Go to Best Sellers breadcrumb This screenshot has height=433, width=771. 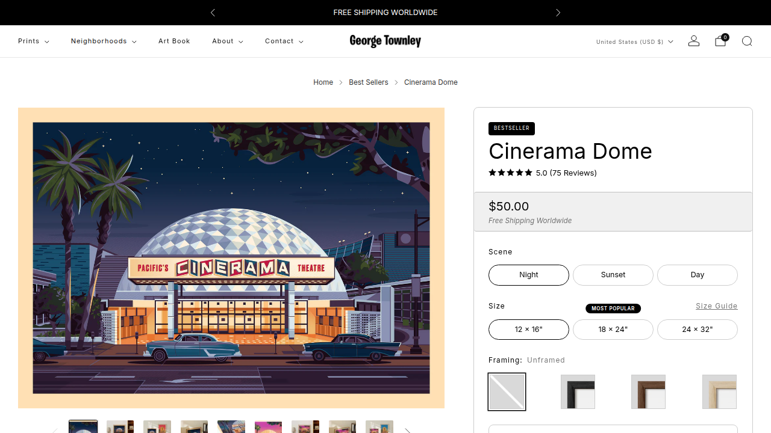[x=369, y=82]
